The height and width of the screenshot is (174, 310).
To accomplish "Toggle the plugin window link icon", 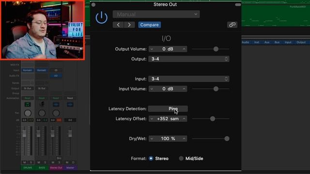I will pos(232,25).
